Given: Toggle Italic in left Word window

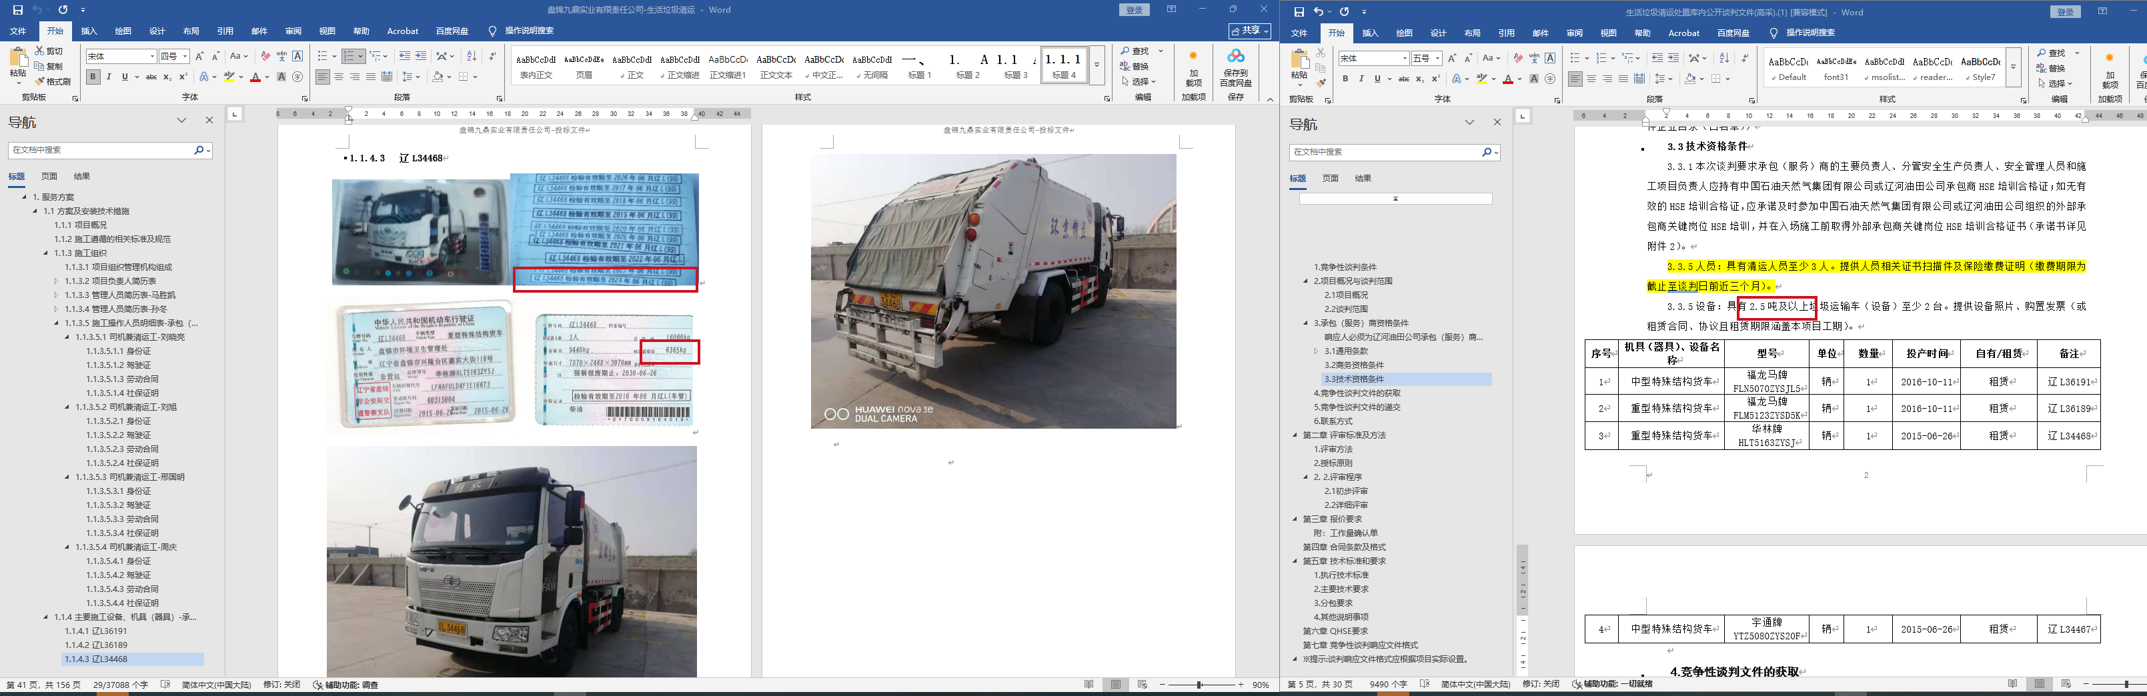Looking at the screenshot, I should 109,77.
